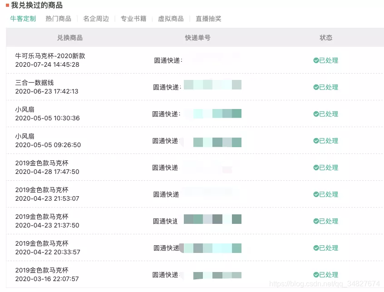This screenshot has height=292, width=384.
Task: Click 2019金色款马克杯 above 2020-04-22 20:33:57
Action: pyautogui.click(x=42, y=243)
